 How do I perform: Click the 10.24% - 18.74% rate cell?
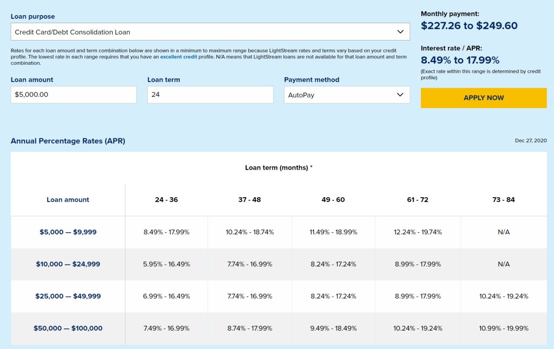pyautogui.click(x=249, y=232)
